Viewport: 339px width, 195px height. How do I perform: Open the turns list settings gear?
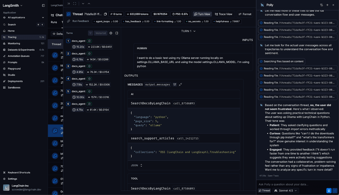[x=111, y=33]
